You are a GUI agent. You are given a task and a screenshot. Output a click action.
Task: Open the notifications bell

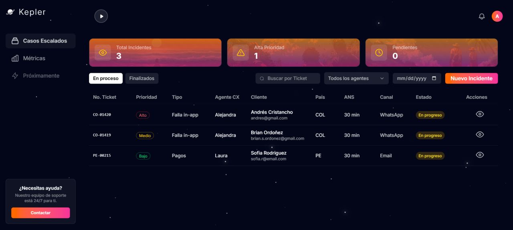(x=482, y=16)
